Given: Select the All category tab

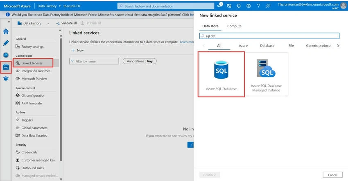Looking at the screenshot, I should click(219, 46).
